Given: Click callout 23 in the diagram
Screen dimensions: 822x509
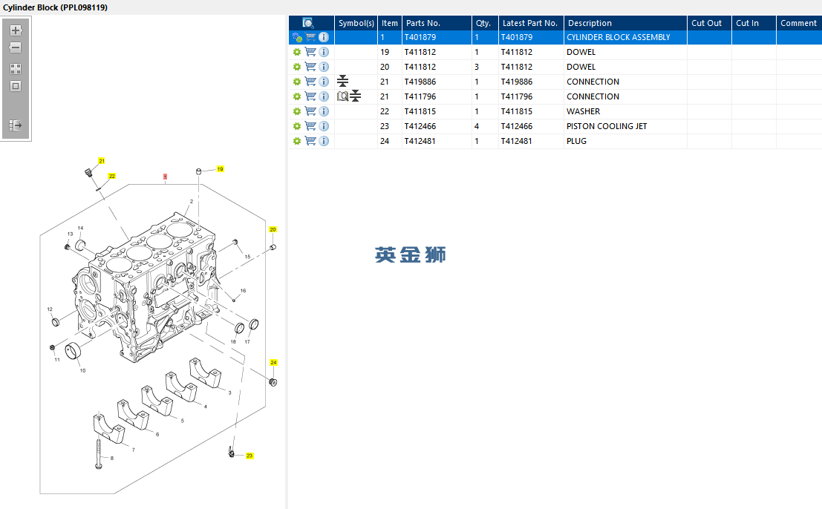Looking at the screenshot, I should click(249, 456).
